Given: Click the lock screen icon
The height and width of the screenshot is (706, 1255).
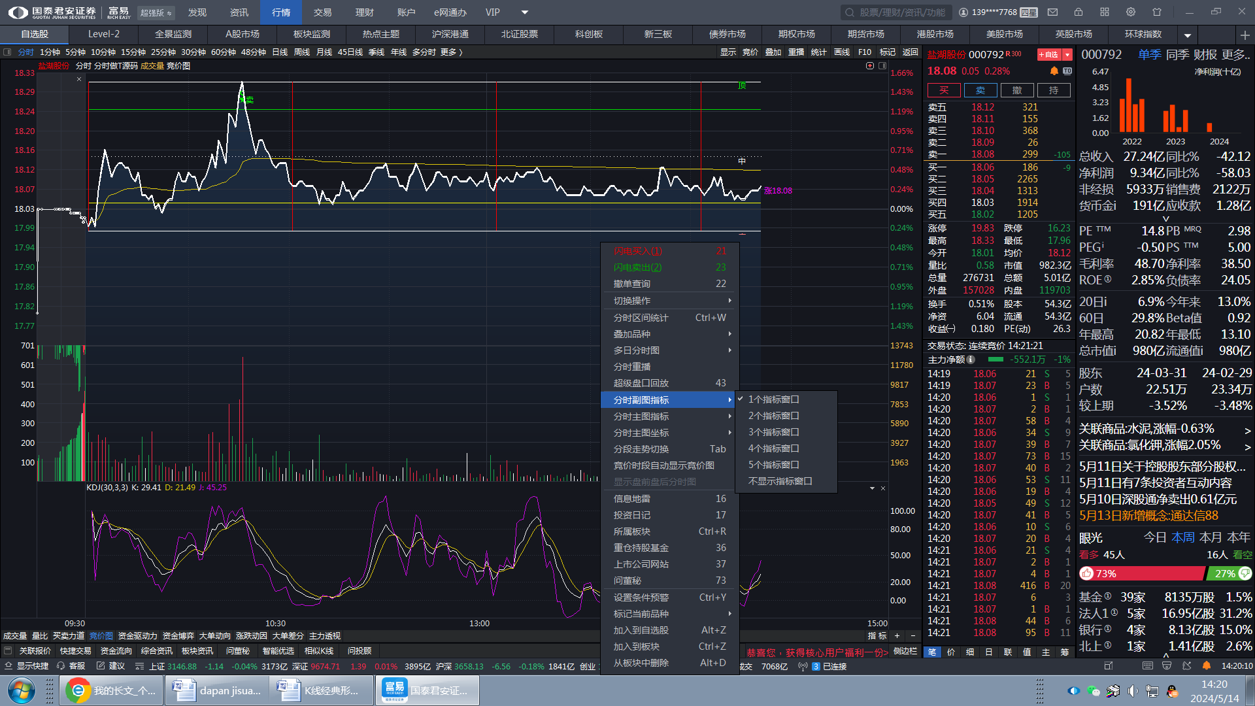Looking at the screenshot, I should point(1079,12).
